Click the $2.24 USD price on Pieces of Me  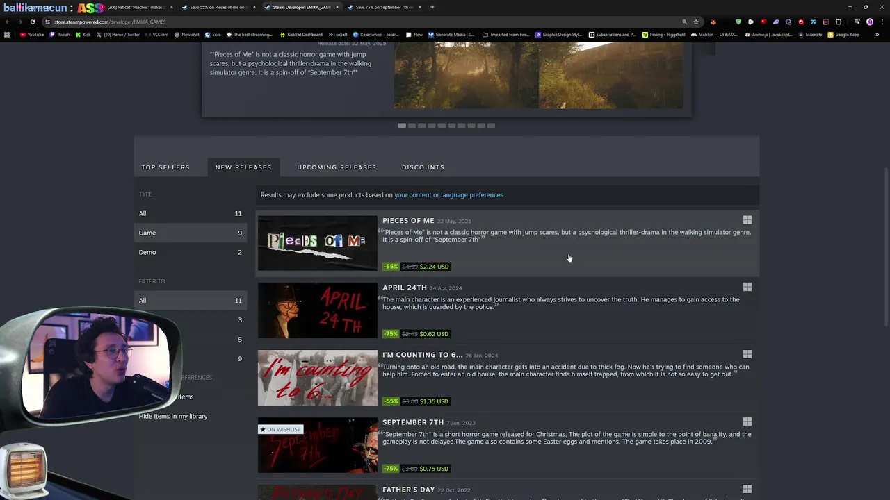(434, 267)
